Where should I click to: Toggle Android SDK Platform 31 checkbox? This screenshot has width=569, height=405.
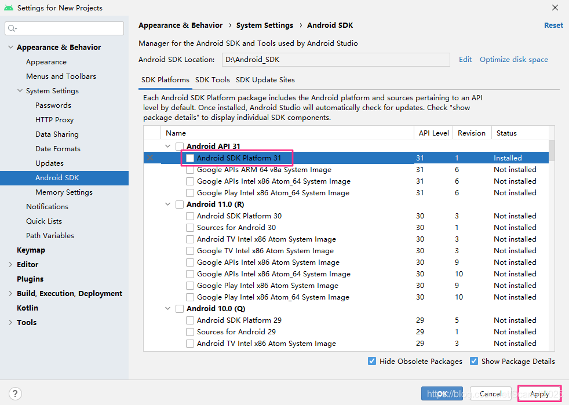coord(190,158)
